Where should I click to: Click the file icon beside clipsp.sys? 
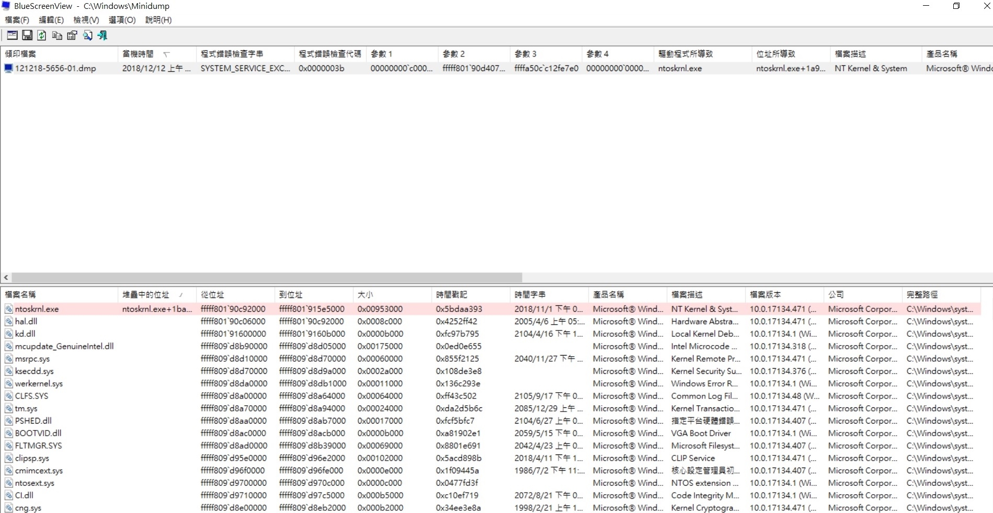click(9, 458)
